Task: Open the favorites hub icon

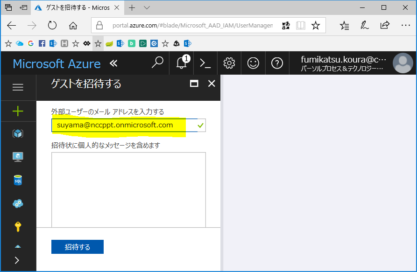Action: (345, 26)
